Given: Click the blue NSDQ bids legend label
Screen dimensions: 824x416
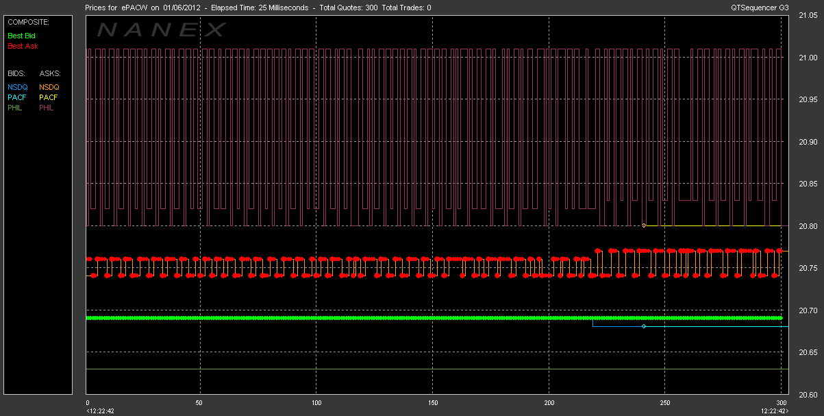Looking at the screenshot, I should click(x=17, y=87).
